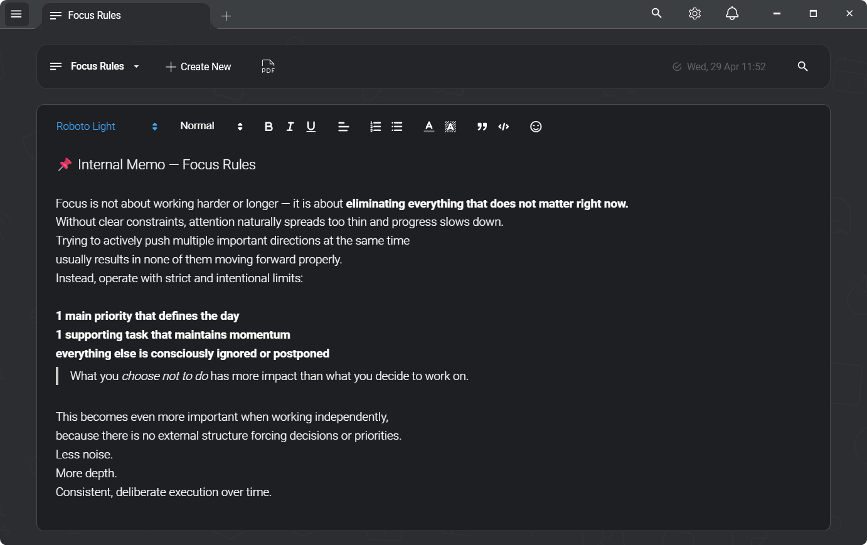
Task: Open the hamburger menu
Action: click(16, 14)
